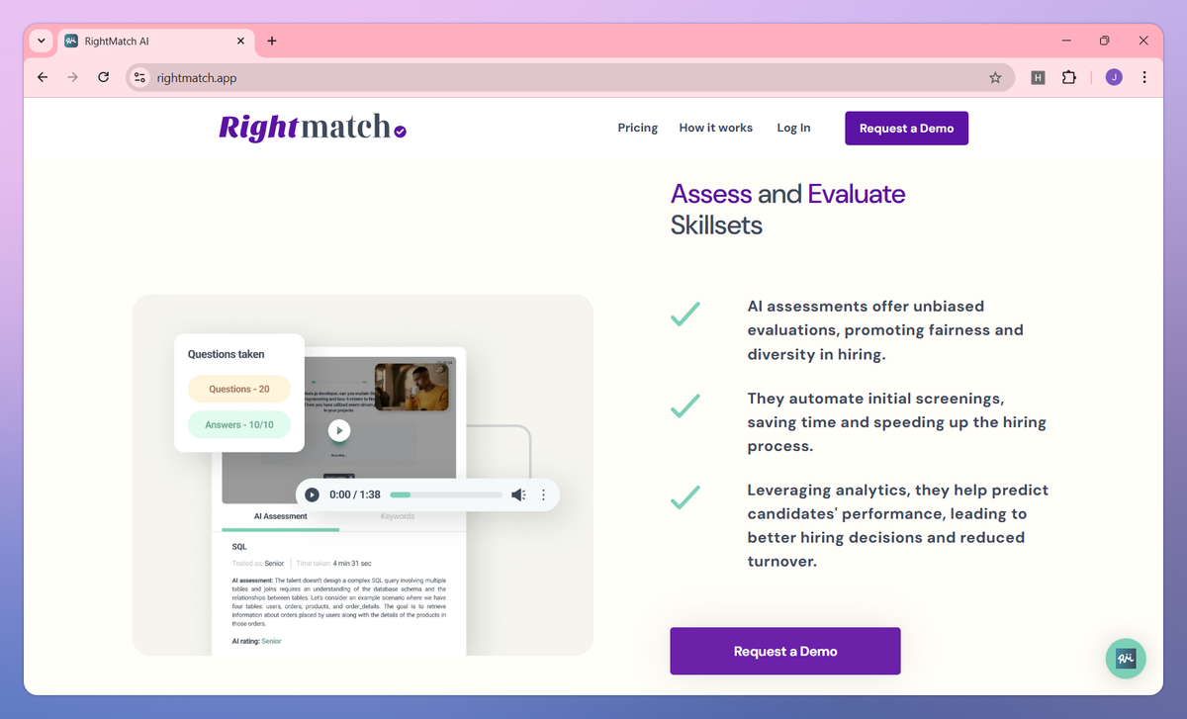Screen dimensions: 1187x719
Task: Open browser extensions puzzle icon
Action: (1068, 76)
